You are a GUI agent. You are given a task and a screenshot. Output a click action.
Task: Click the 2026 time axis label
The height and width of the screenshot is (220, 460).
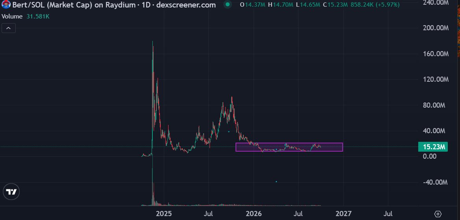254,214
